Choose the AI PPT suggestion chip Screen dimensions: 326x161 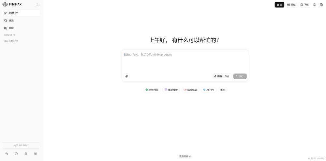tap(209, 90)
